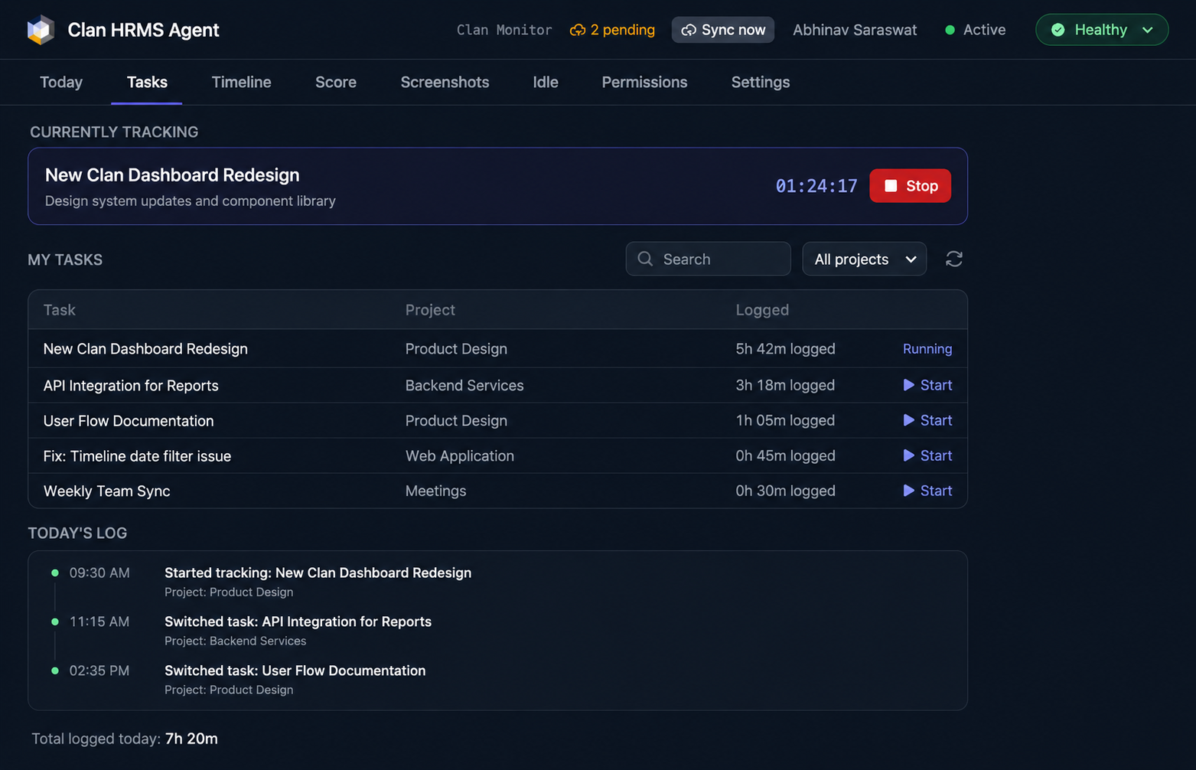1196x770 pixels.
Task: Click play icon for Fix: Timeline date filter issue
Action: pyautogui.click(x=908, y=455)
